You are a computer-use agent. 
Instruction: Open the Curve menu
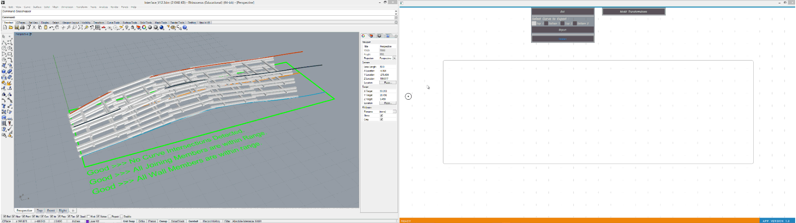pyautogui.click(x=27, y=7)
